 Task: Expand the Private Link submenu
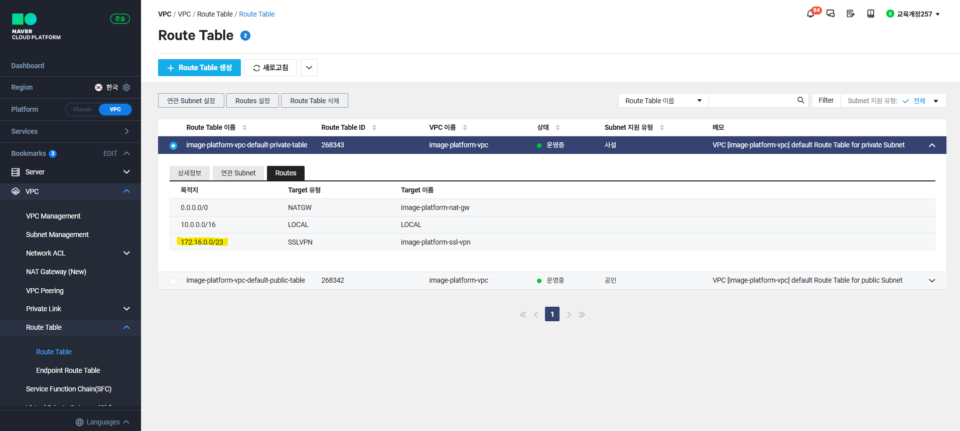click(126, 309)
